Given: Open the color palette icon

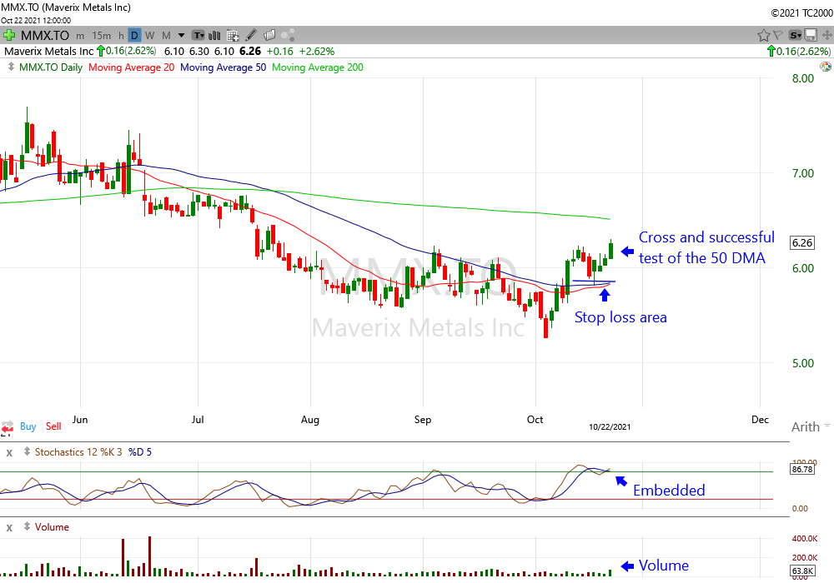Looking at the screenshot, I should pos(826,67).
